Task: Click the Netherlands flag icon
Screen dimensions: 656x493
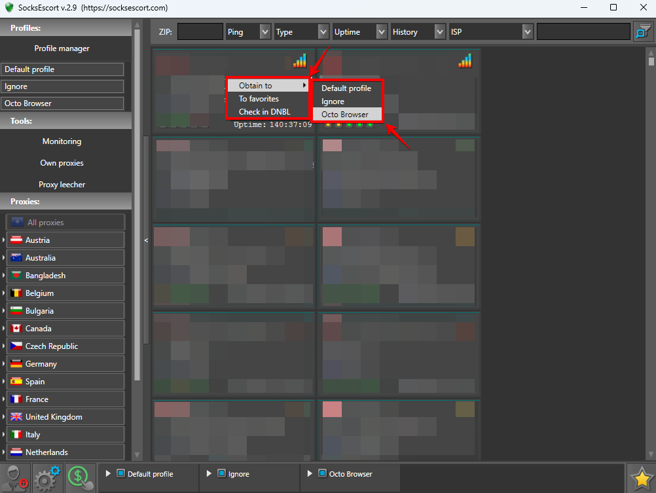Action: [x=16, y=452]
